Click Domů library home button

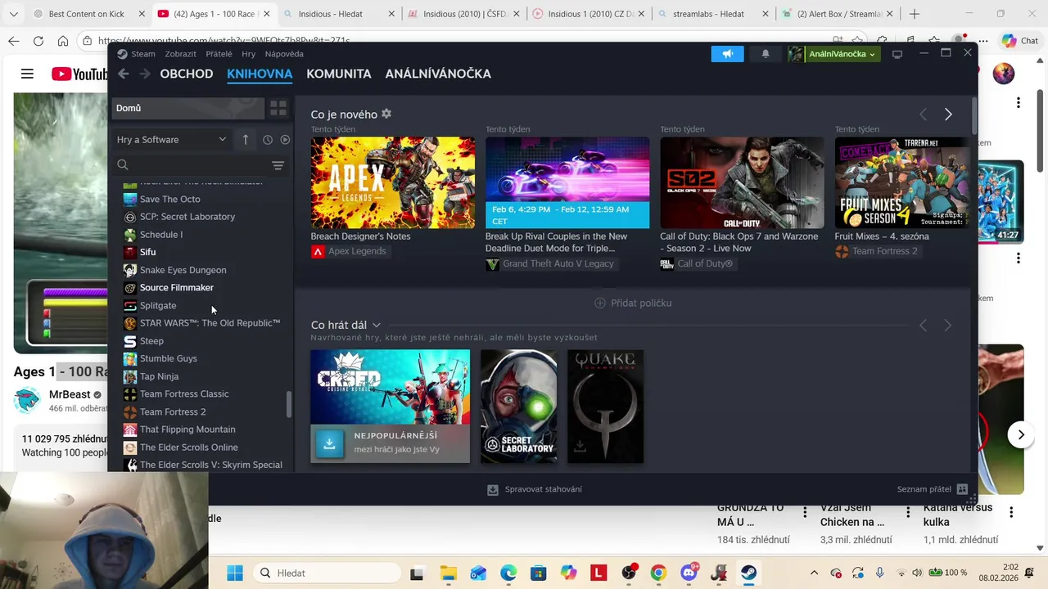(188, 108)
